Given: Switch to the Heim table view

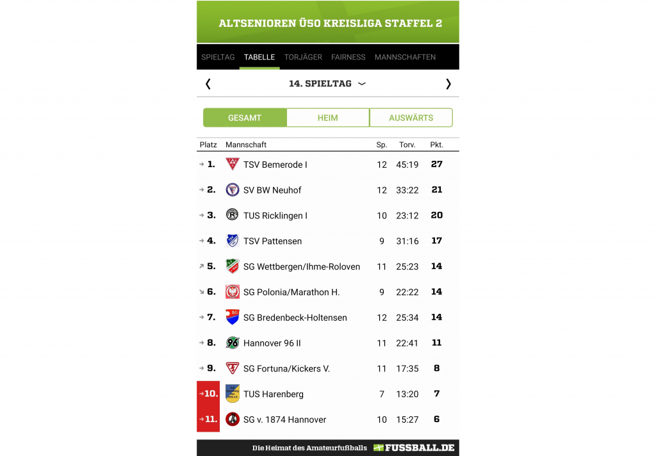Looking at the screenshot, I should (x=327, y=118).
